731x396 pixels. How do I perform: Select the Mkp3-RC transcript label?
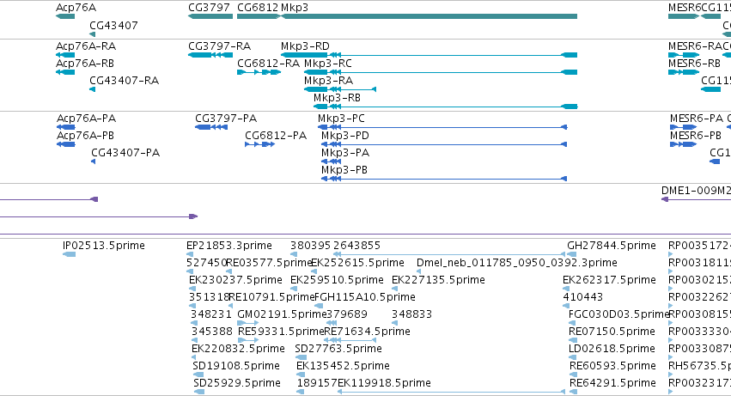(x=328, y=63)
